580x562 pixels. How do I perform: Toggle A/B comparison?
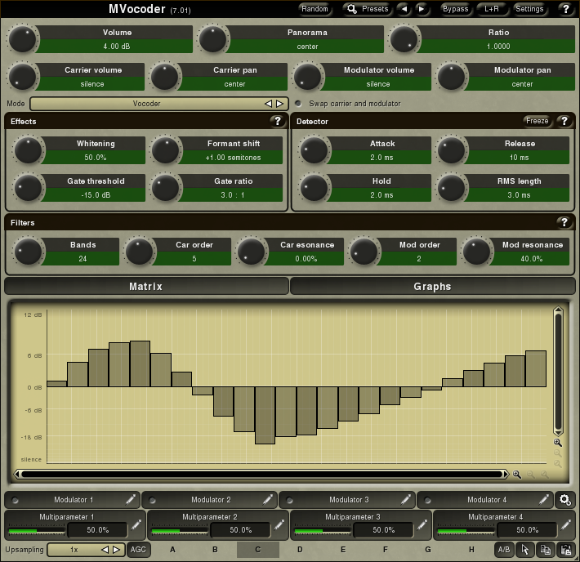coord(504,550)
